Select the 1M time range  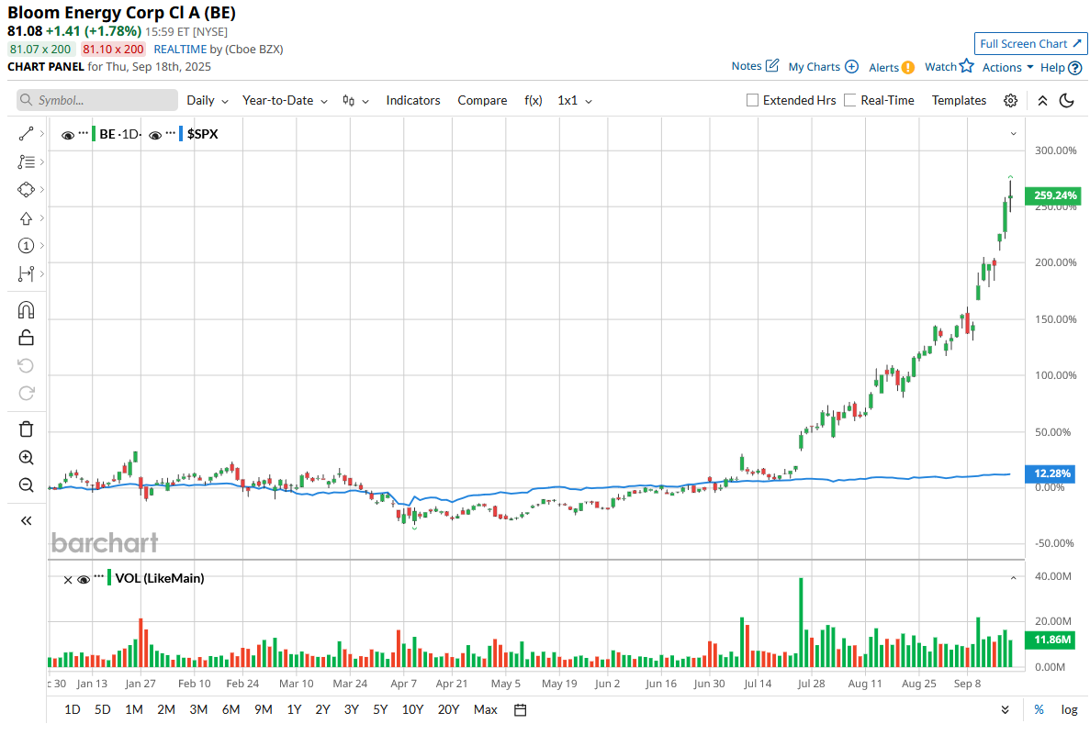click(134, 710)
